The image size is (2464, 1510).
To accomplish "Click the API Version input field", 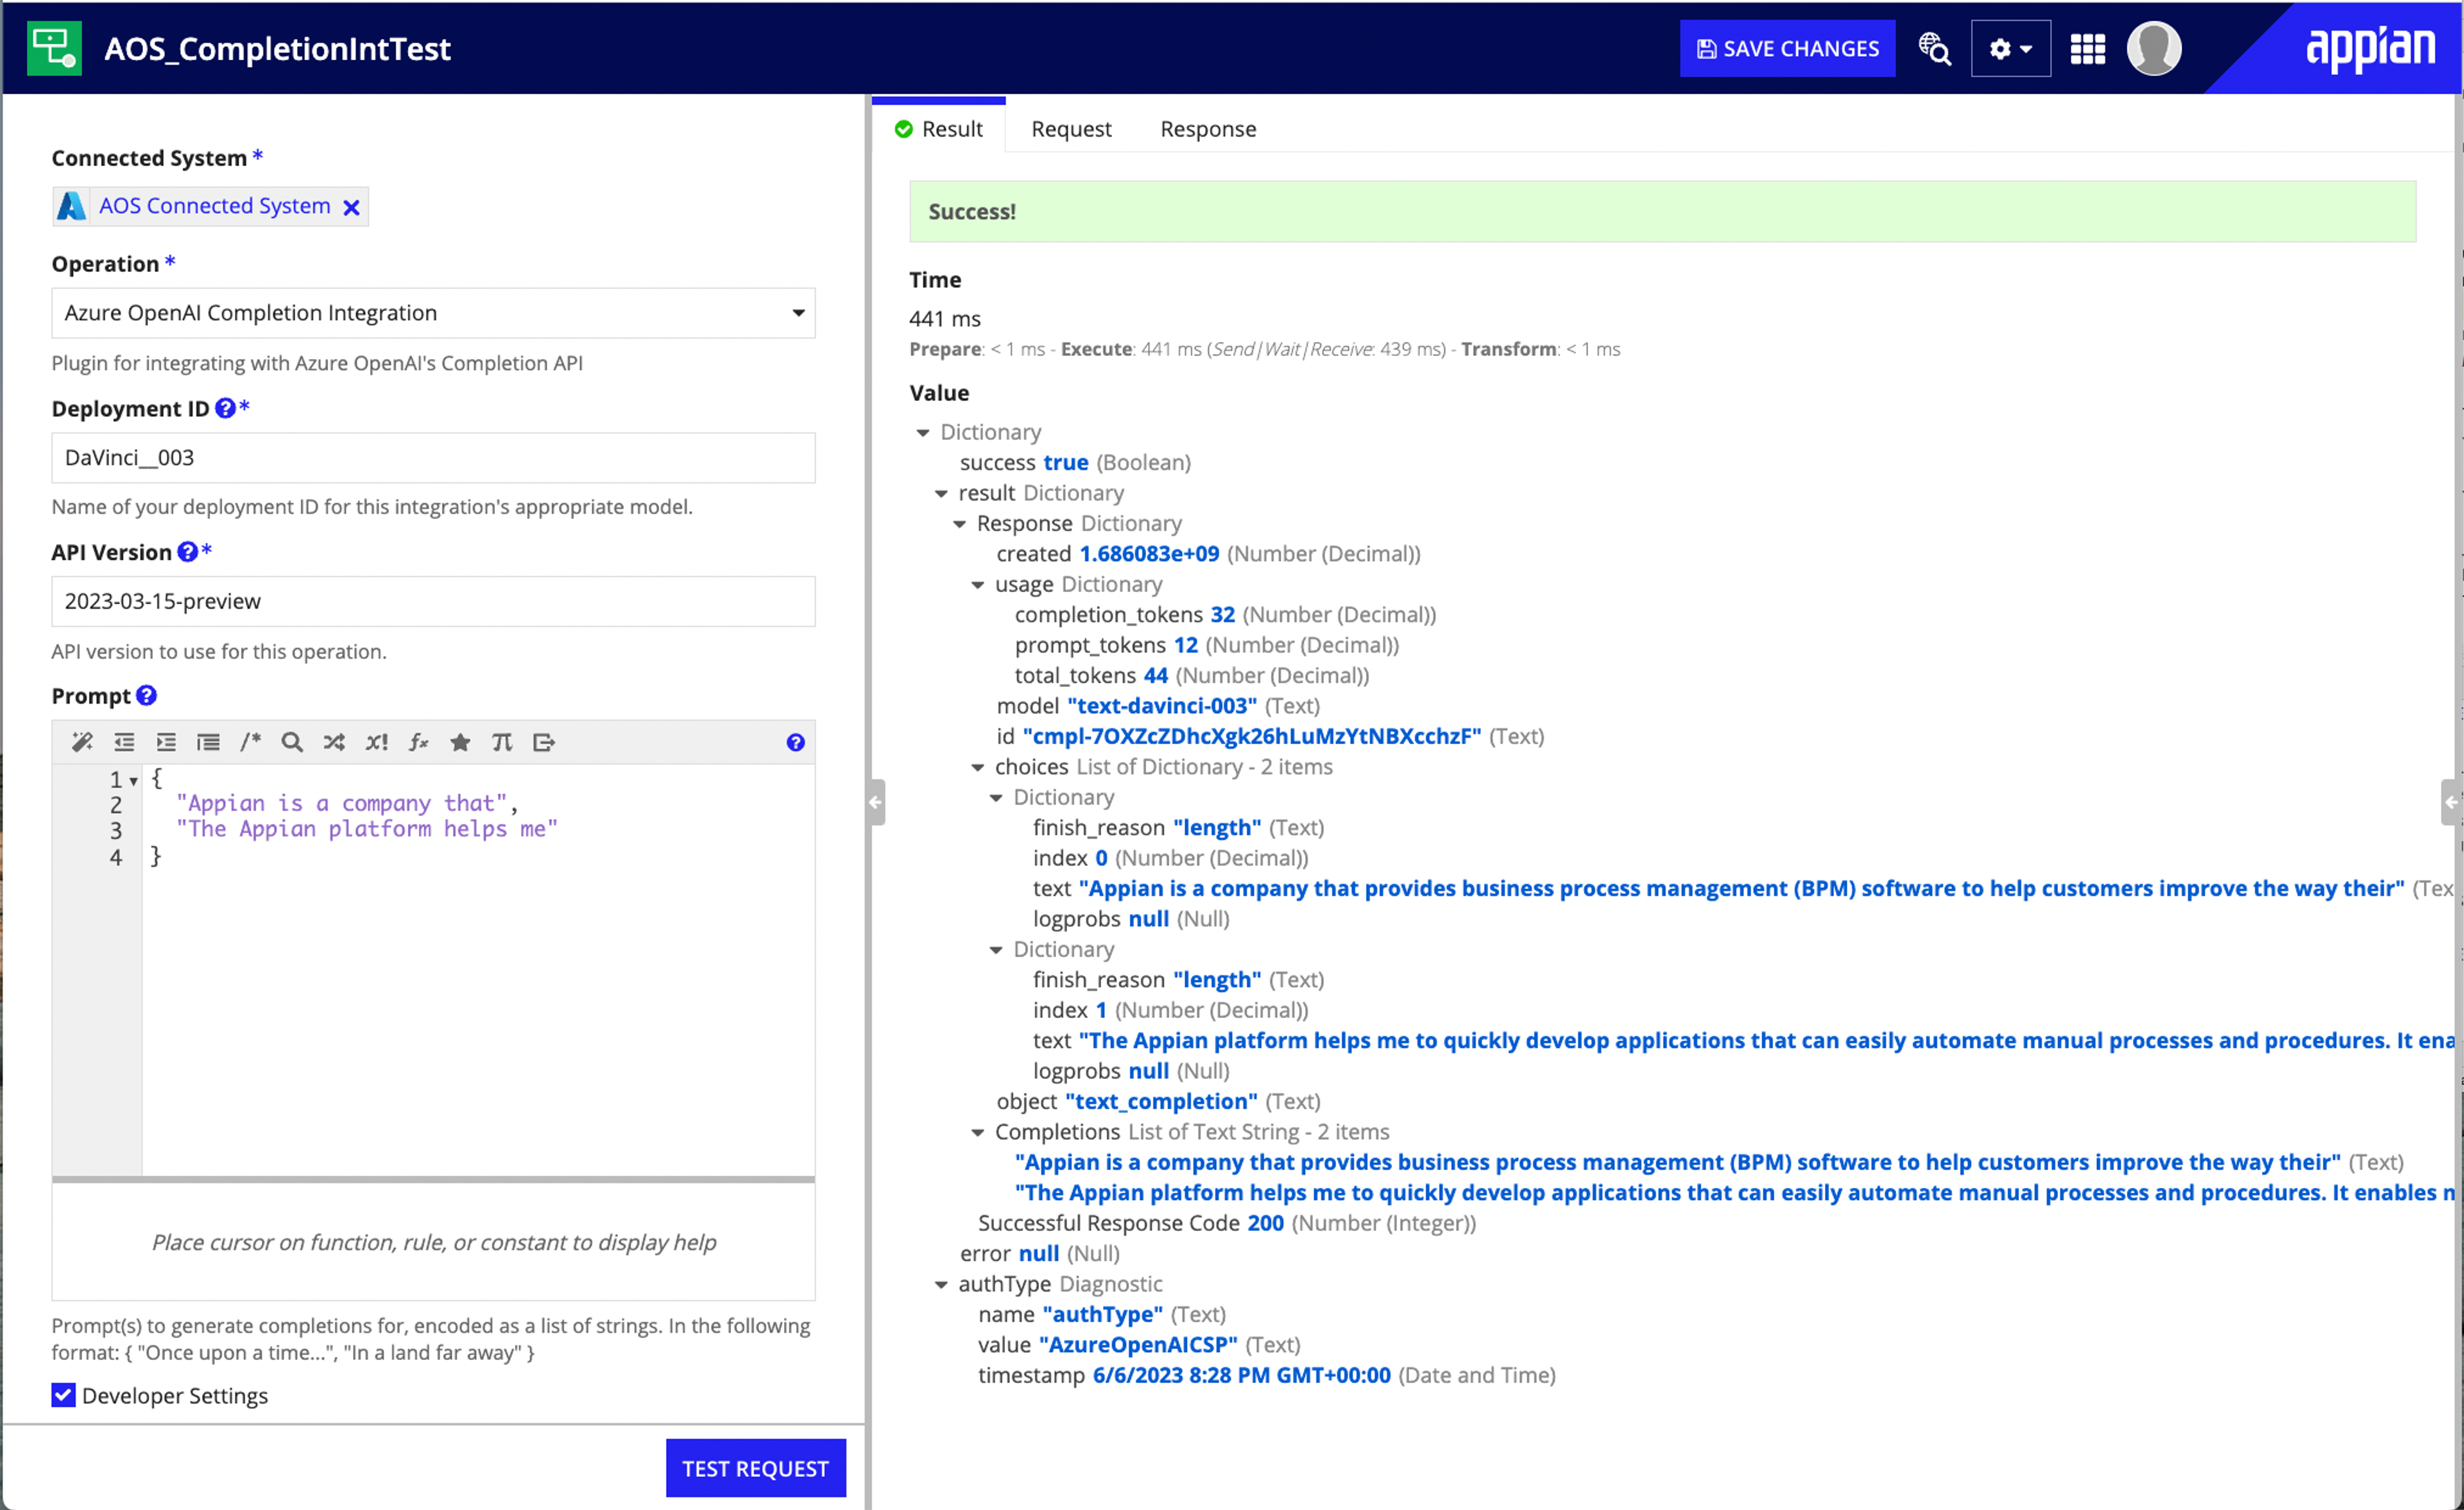I will coord(433,601).
